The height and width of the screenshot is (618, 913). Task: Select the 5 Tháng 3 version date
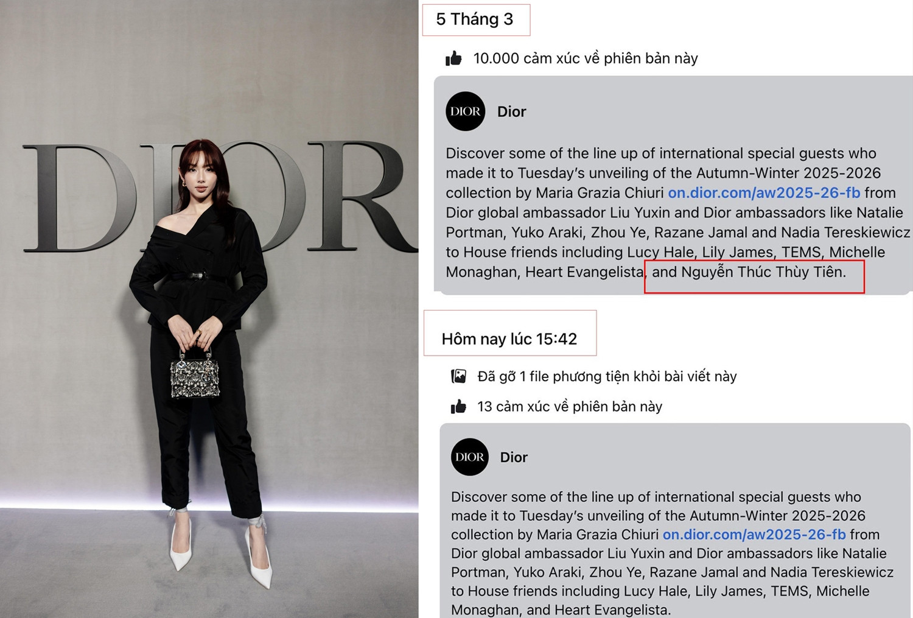pos(475,19)
